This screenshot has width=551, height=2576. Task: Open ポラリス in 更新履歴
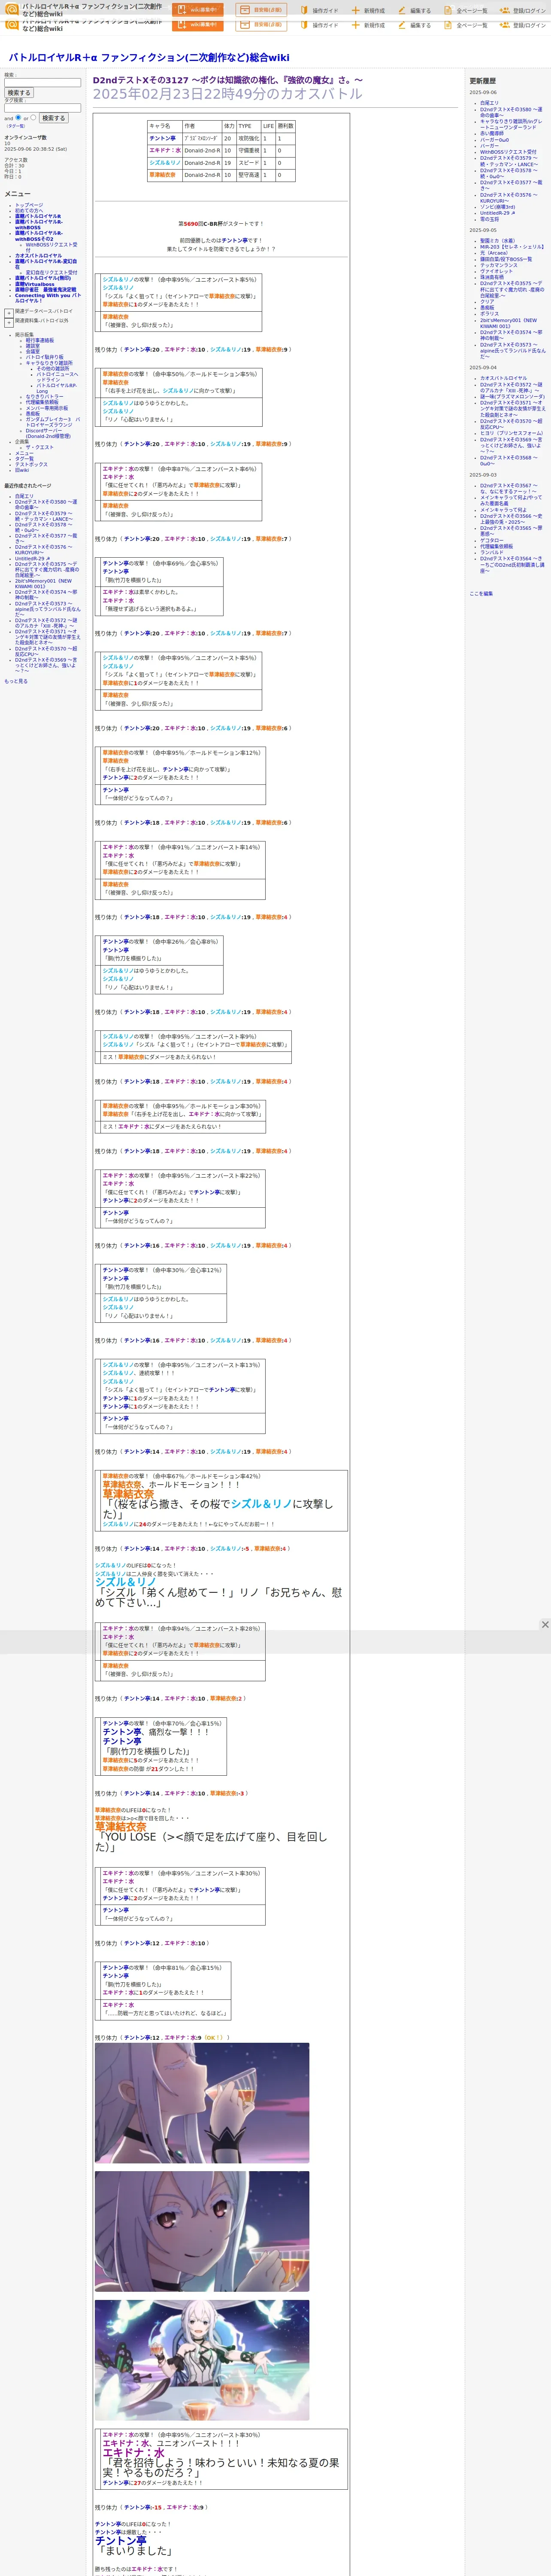[489, 314]
